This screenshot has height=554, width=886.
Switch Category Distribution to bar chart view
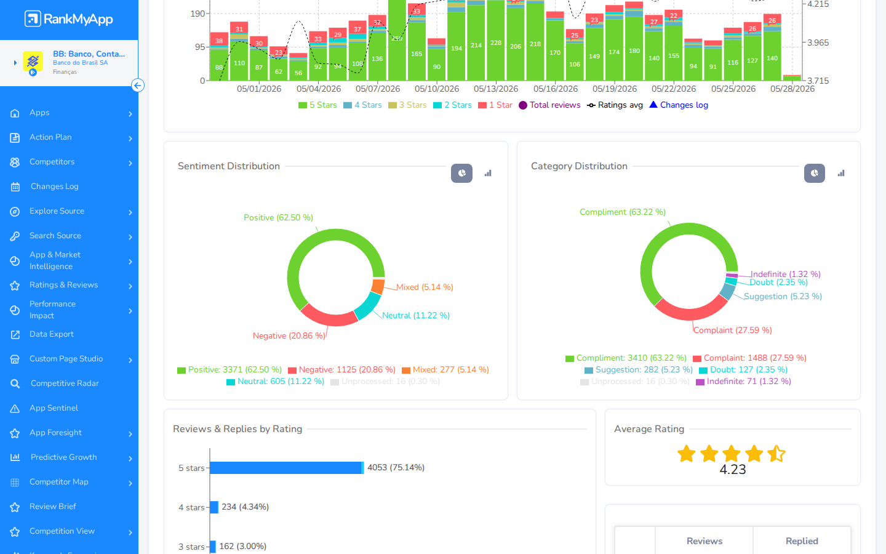tap(841, 173)
